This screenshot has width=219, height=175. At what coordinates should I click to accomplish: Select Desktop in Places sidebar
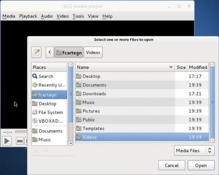tap(49, 104)
